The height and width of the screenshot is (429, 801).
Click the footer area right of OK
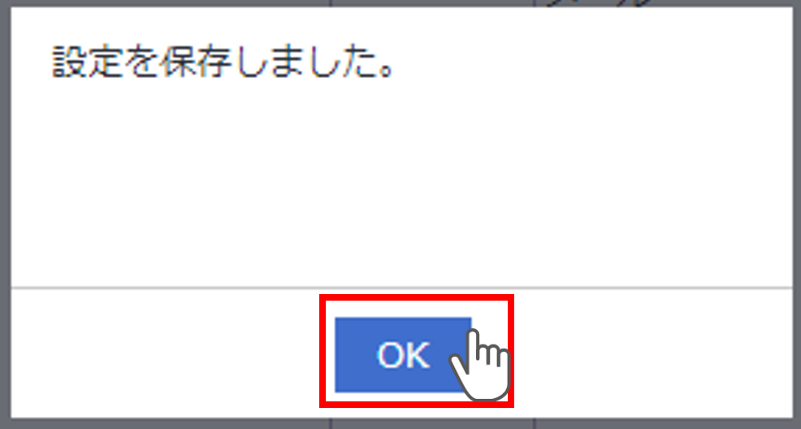point(653,353)
